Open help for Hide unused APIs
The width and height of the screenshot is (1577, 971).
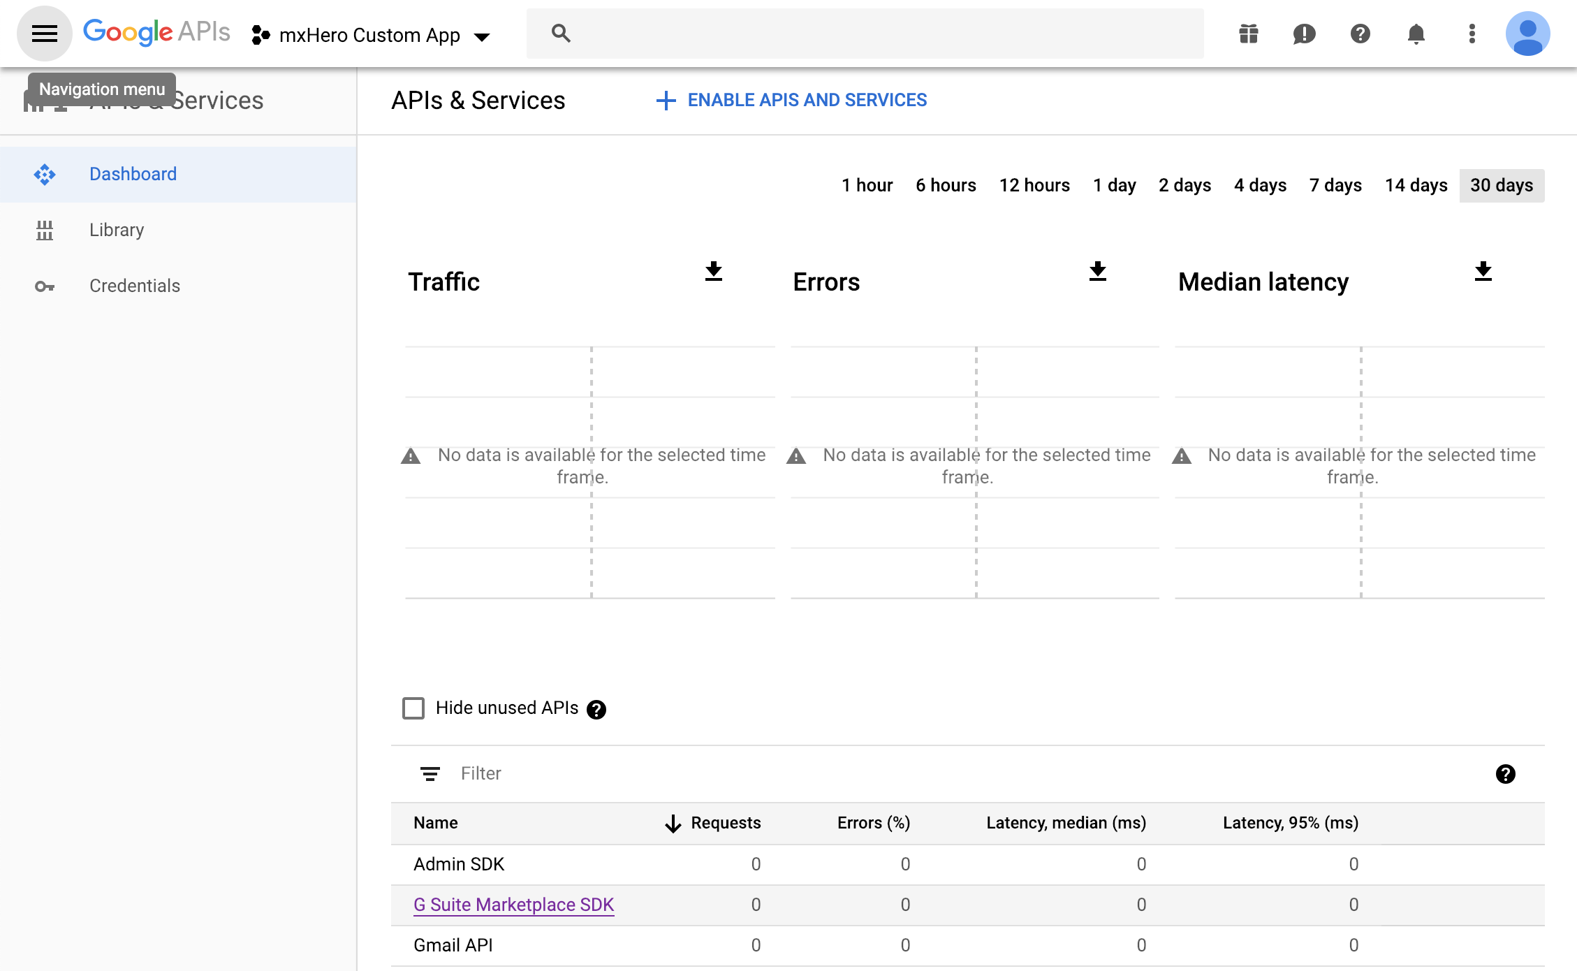(596, 710)
